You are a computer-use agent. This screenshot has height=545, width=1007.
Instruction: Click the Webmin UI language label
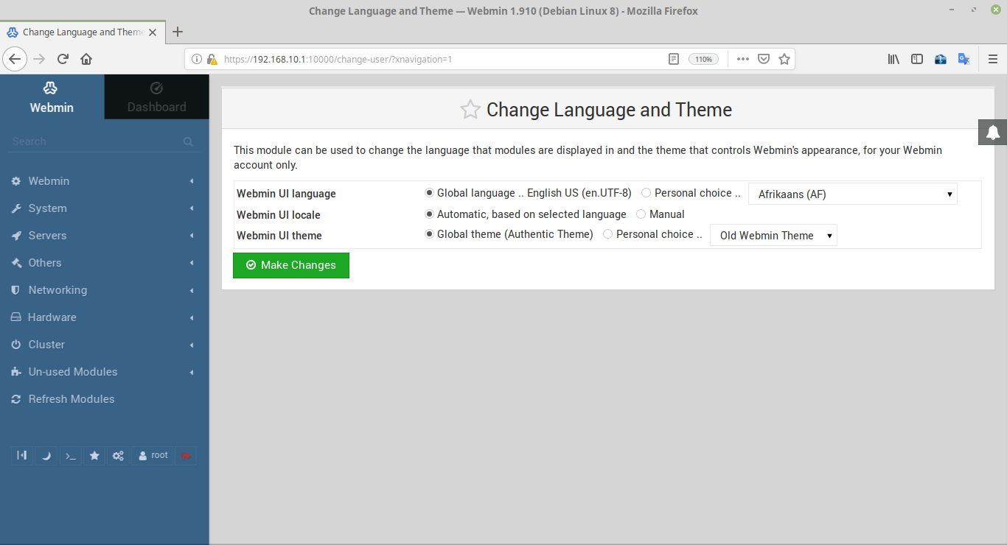click(286, 194)
